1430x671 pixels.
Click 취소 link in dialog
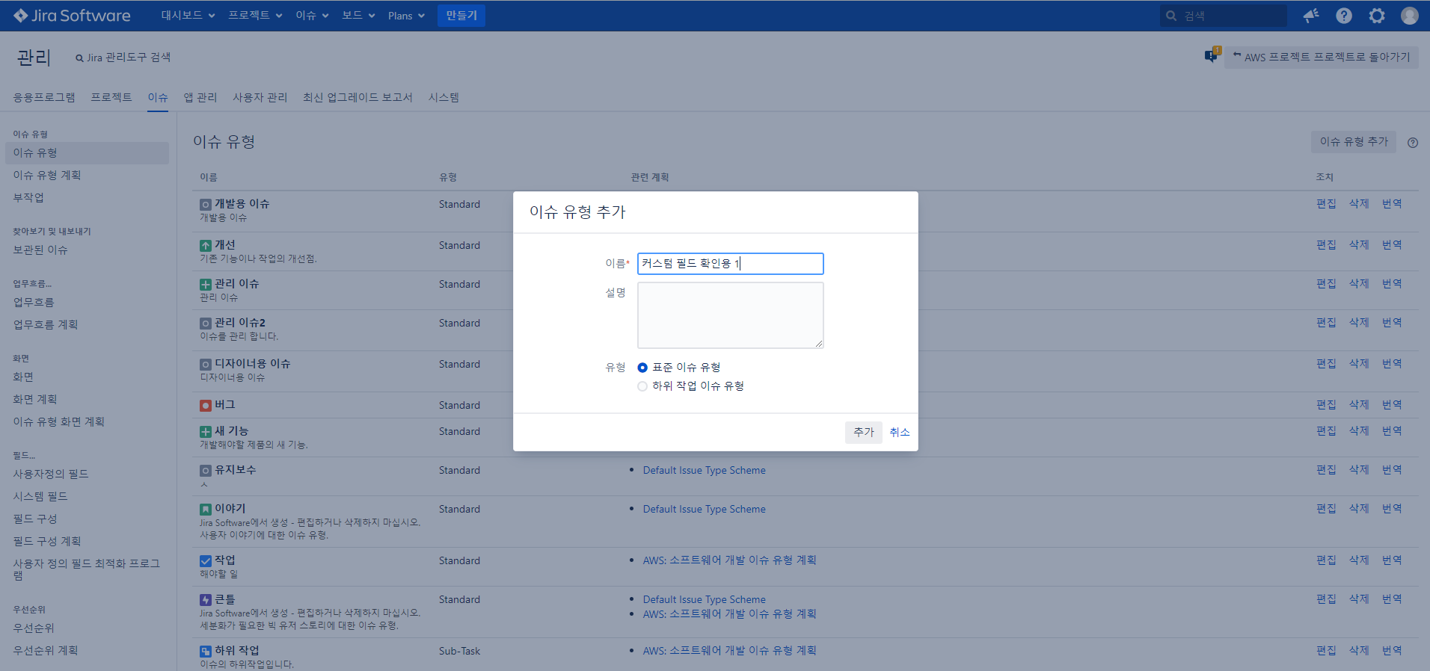pos(900,432)
